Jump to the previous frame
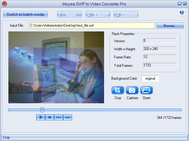The height and width of the screenshot is (141, 189). point(59,117)
